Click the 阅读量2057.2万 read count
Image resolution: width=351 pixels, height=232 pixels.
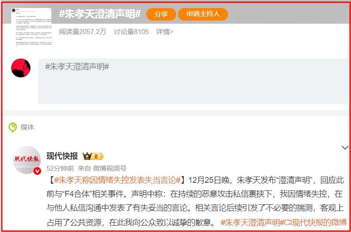pyautogui.click(x=82, y=32)
